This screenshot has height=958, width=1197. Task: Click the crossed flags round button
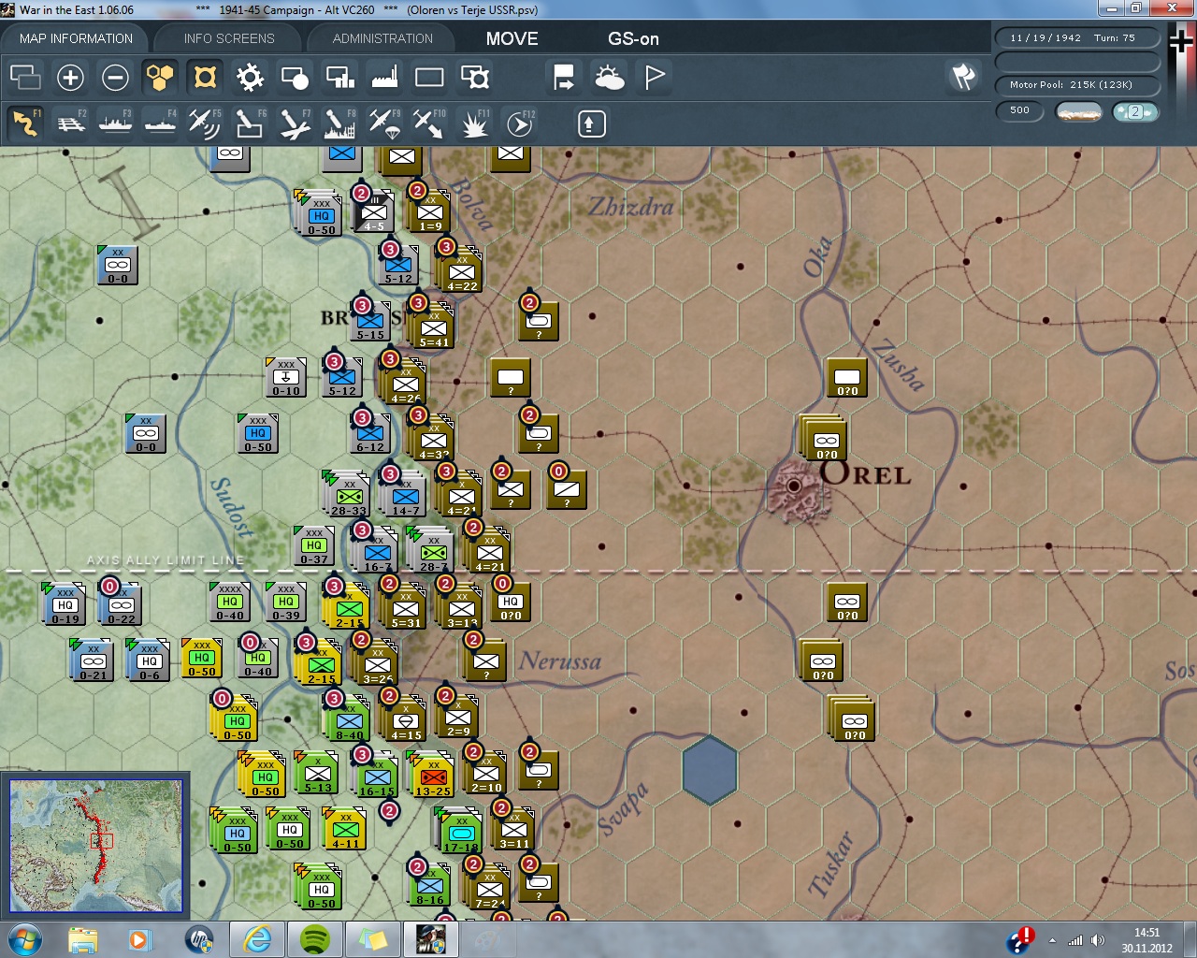[963, 77]
